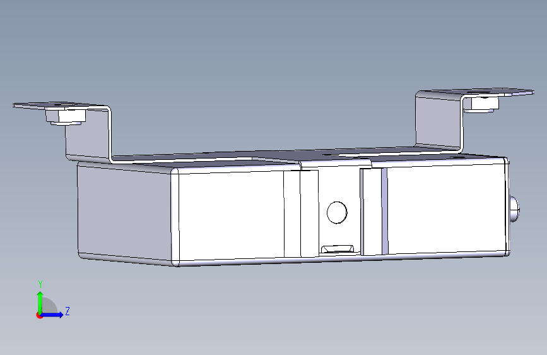Click the green Y axis arrow of the triad

point(40,303)
